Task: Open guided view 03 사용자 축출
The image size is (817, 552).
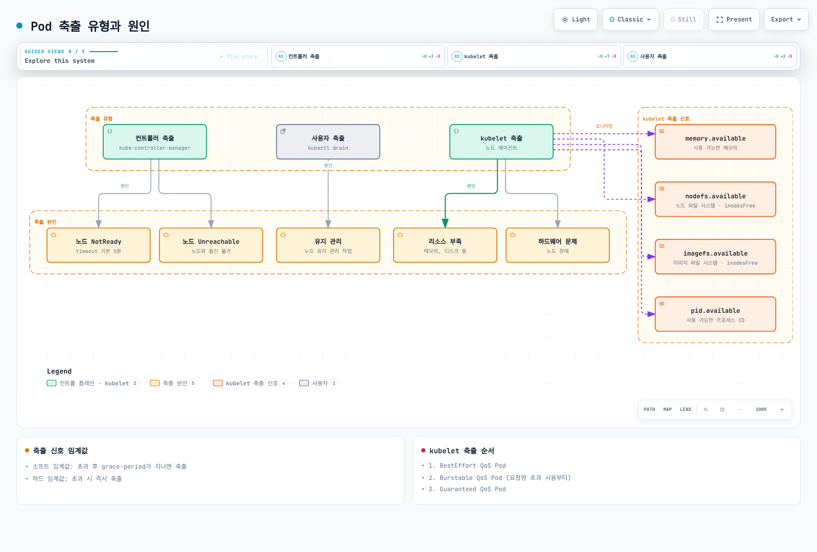Action: [710, 56]
